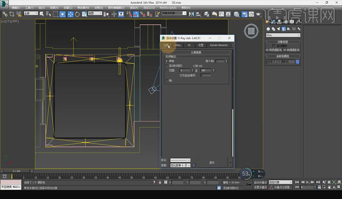Open the named selection sets dropdown
The width and height of the screenshot is (342, 199).
[174, 13]
